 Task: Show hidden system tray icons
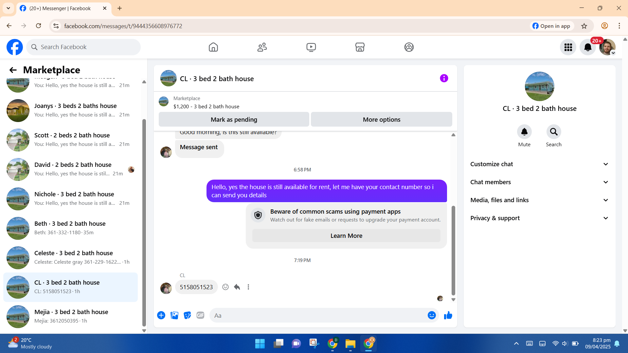516,344
